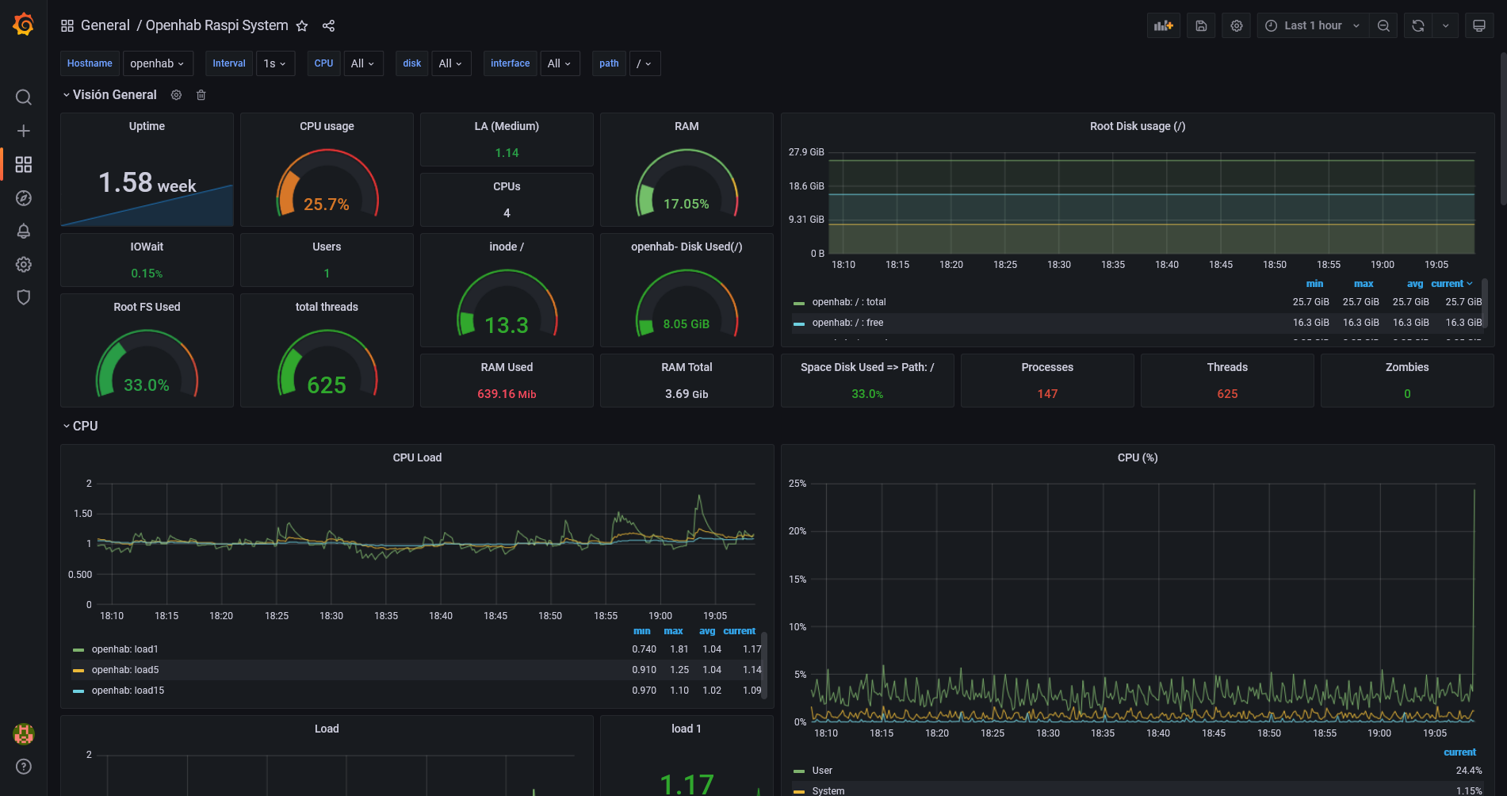Click the Save dashboard icon

point(1201,25)
